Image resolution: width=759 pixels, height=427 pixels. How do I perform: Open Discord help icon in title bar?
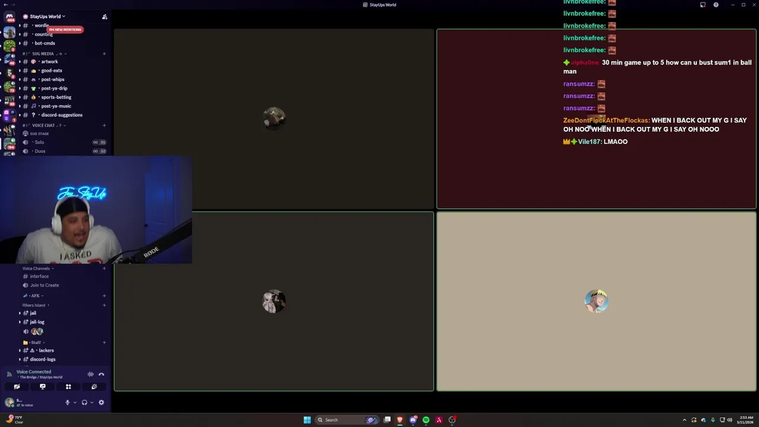coord(716,5)
